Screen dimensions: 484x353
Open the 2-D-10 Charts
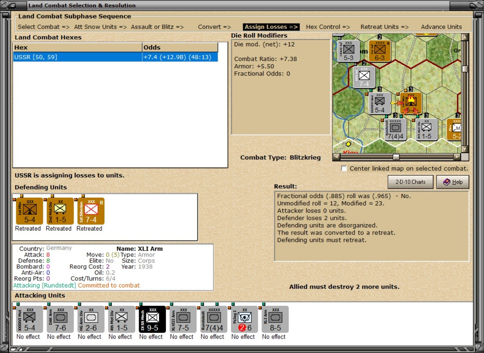(x=411, y=182)
